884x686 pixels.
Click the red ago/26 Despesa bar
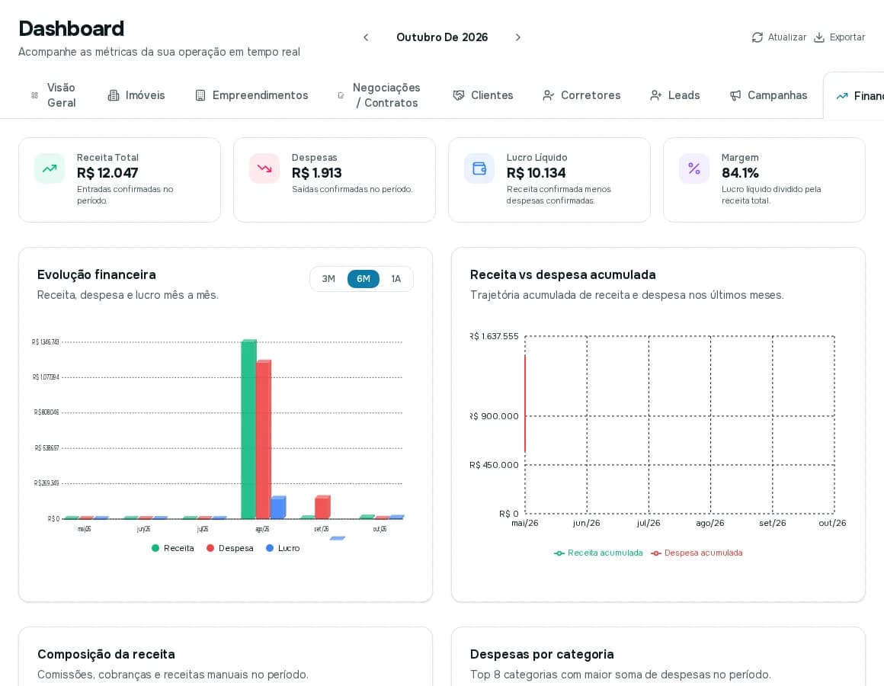point(263,439)
